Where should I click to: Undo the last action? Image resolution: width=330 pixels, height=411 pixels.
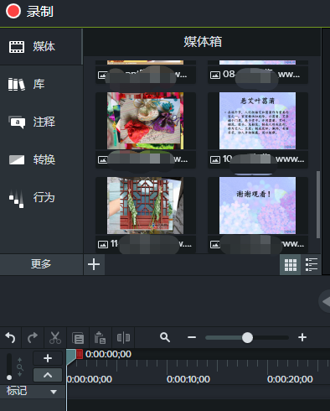tap(10, 338)
